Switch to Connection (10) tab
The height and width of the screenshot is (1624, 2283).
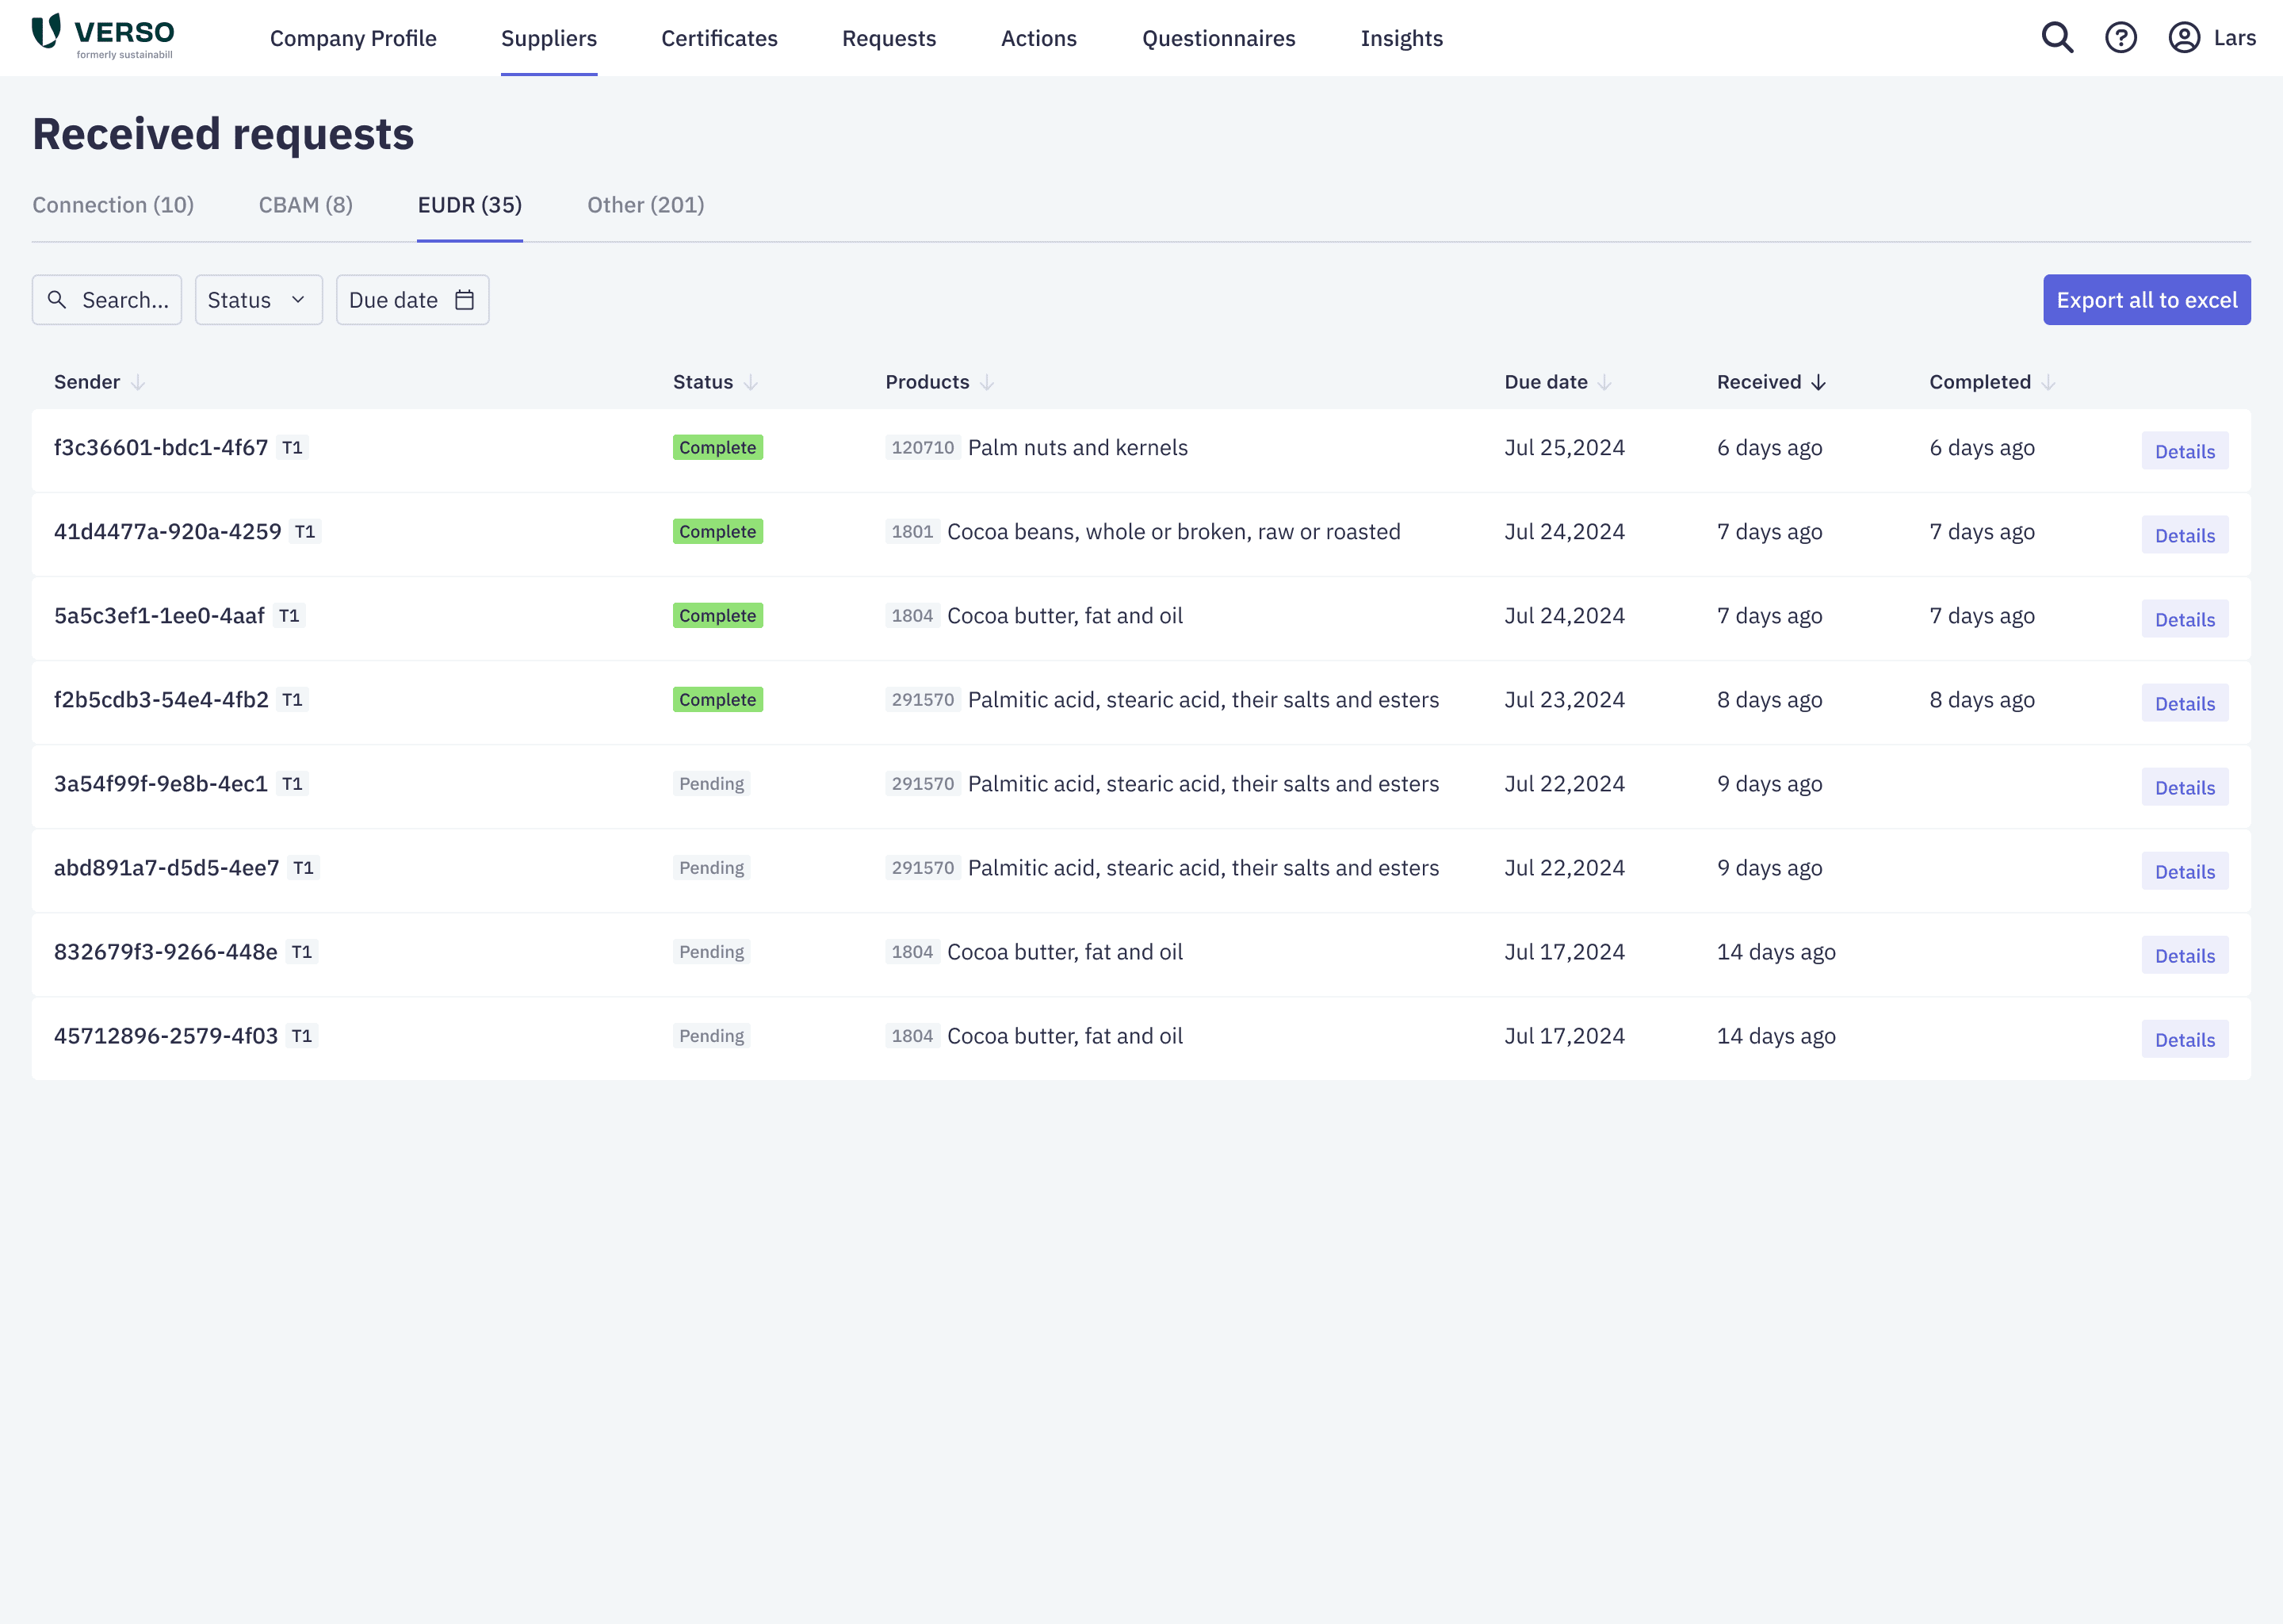[x=113, y=205]
